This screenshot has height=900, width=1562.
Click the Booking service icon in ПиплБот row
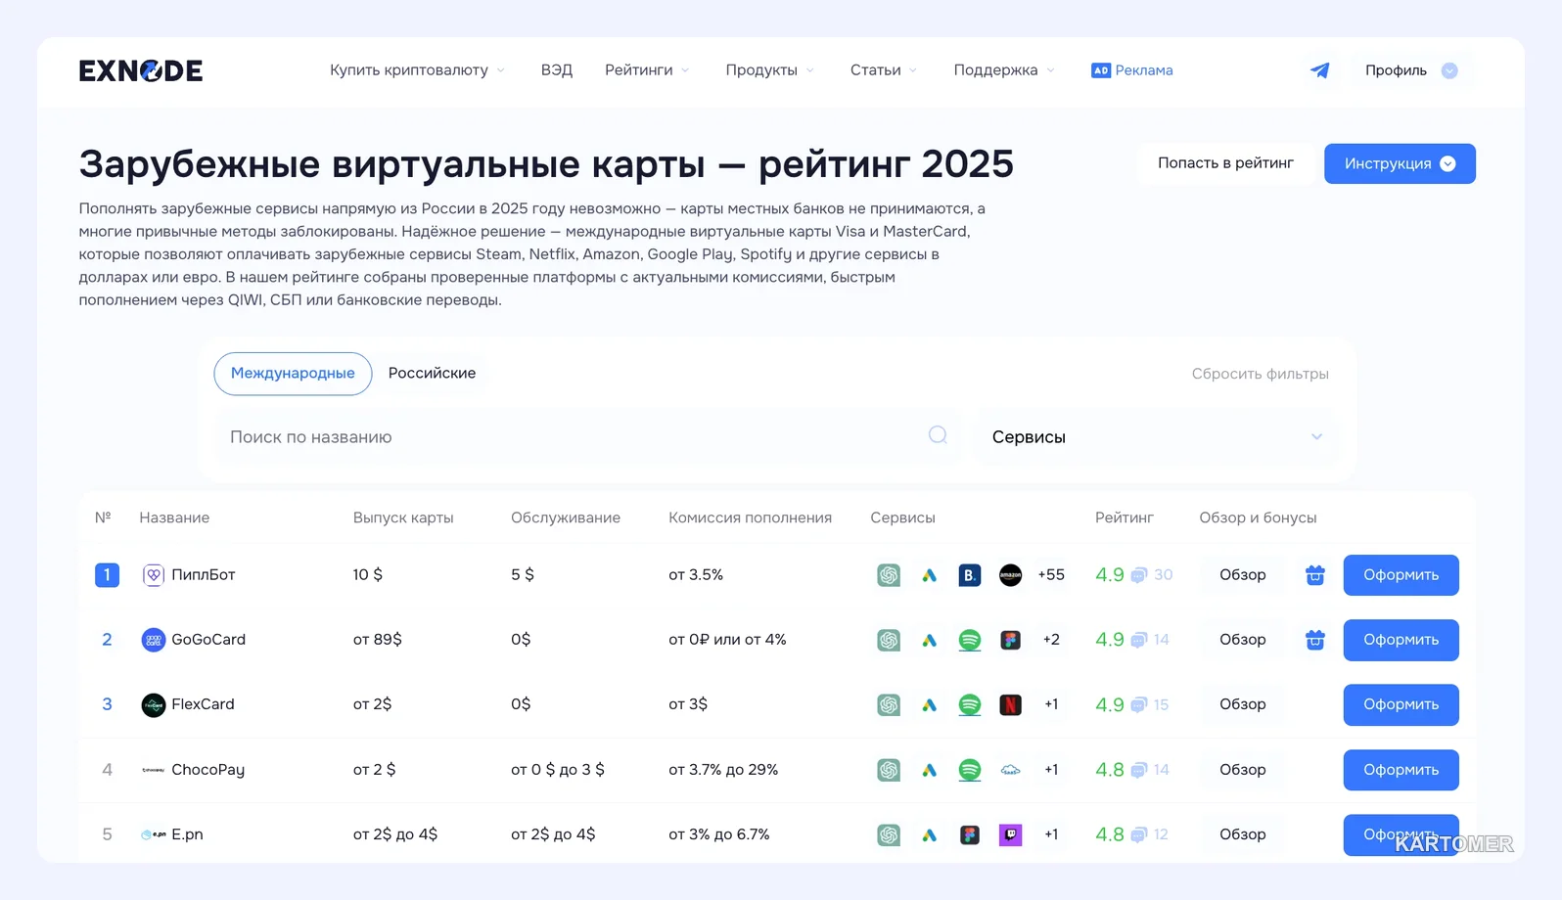tap(970, 575)
